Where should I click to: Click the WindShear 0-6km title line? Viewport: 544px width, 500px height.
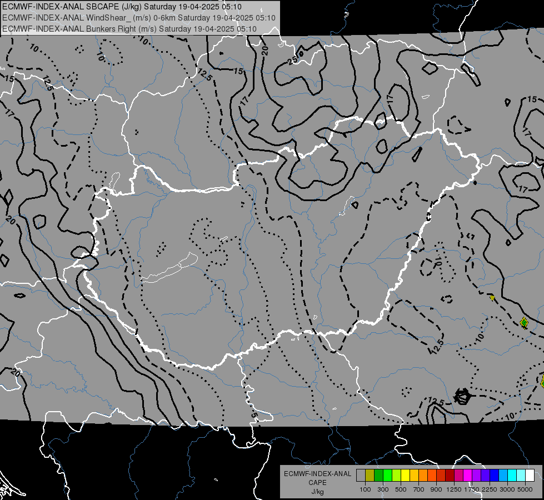(x=139, y=18)
